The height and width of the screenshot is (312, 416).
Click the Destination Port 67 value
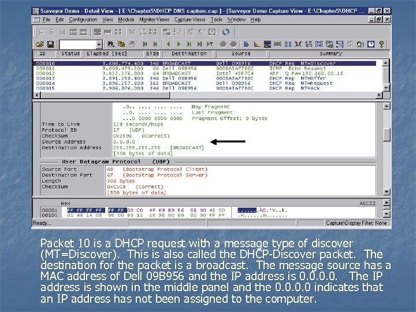point(110,175)
